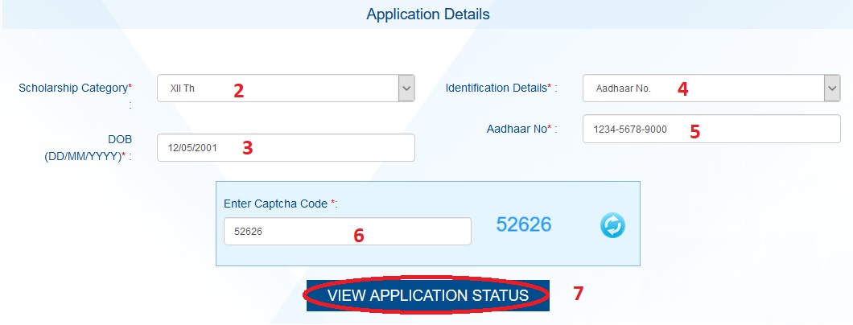
Task: Open the Scholarship Category dropdown arrow
Action: coord(406,88)
